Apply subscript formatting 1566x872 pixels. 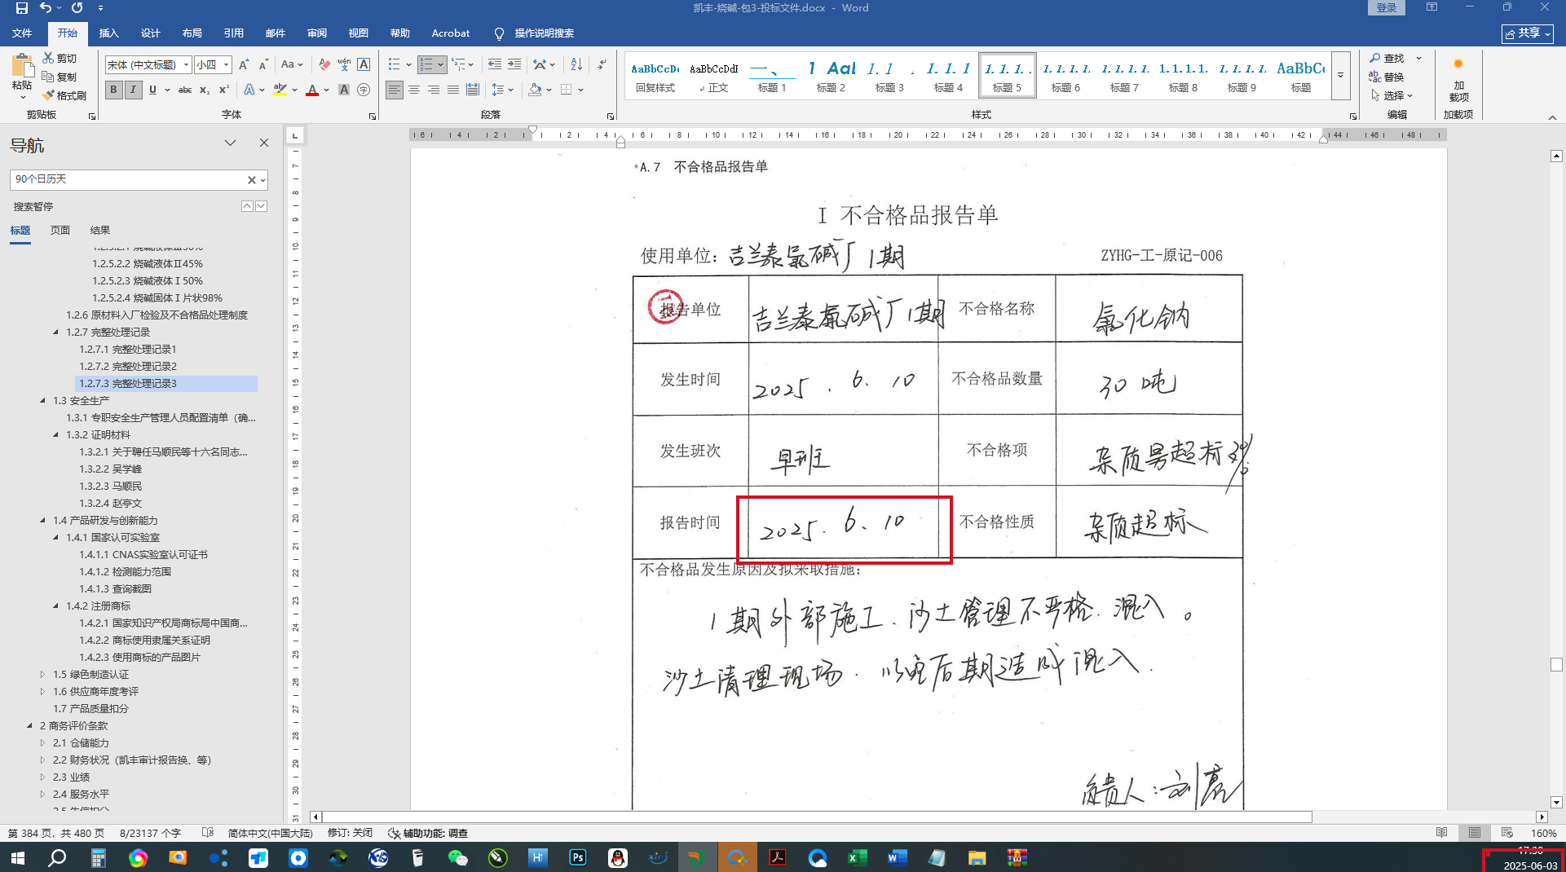[x=205, y=90]
